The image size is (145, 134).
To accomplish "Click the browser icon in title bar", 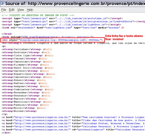I will click(2, 3).
